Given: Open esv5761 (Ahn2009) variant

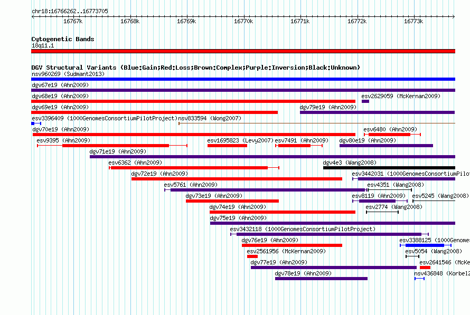Looking at the screenshot, I should 191,185.
